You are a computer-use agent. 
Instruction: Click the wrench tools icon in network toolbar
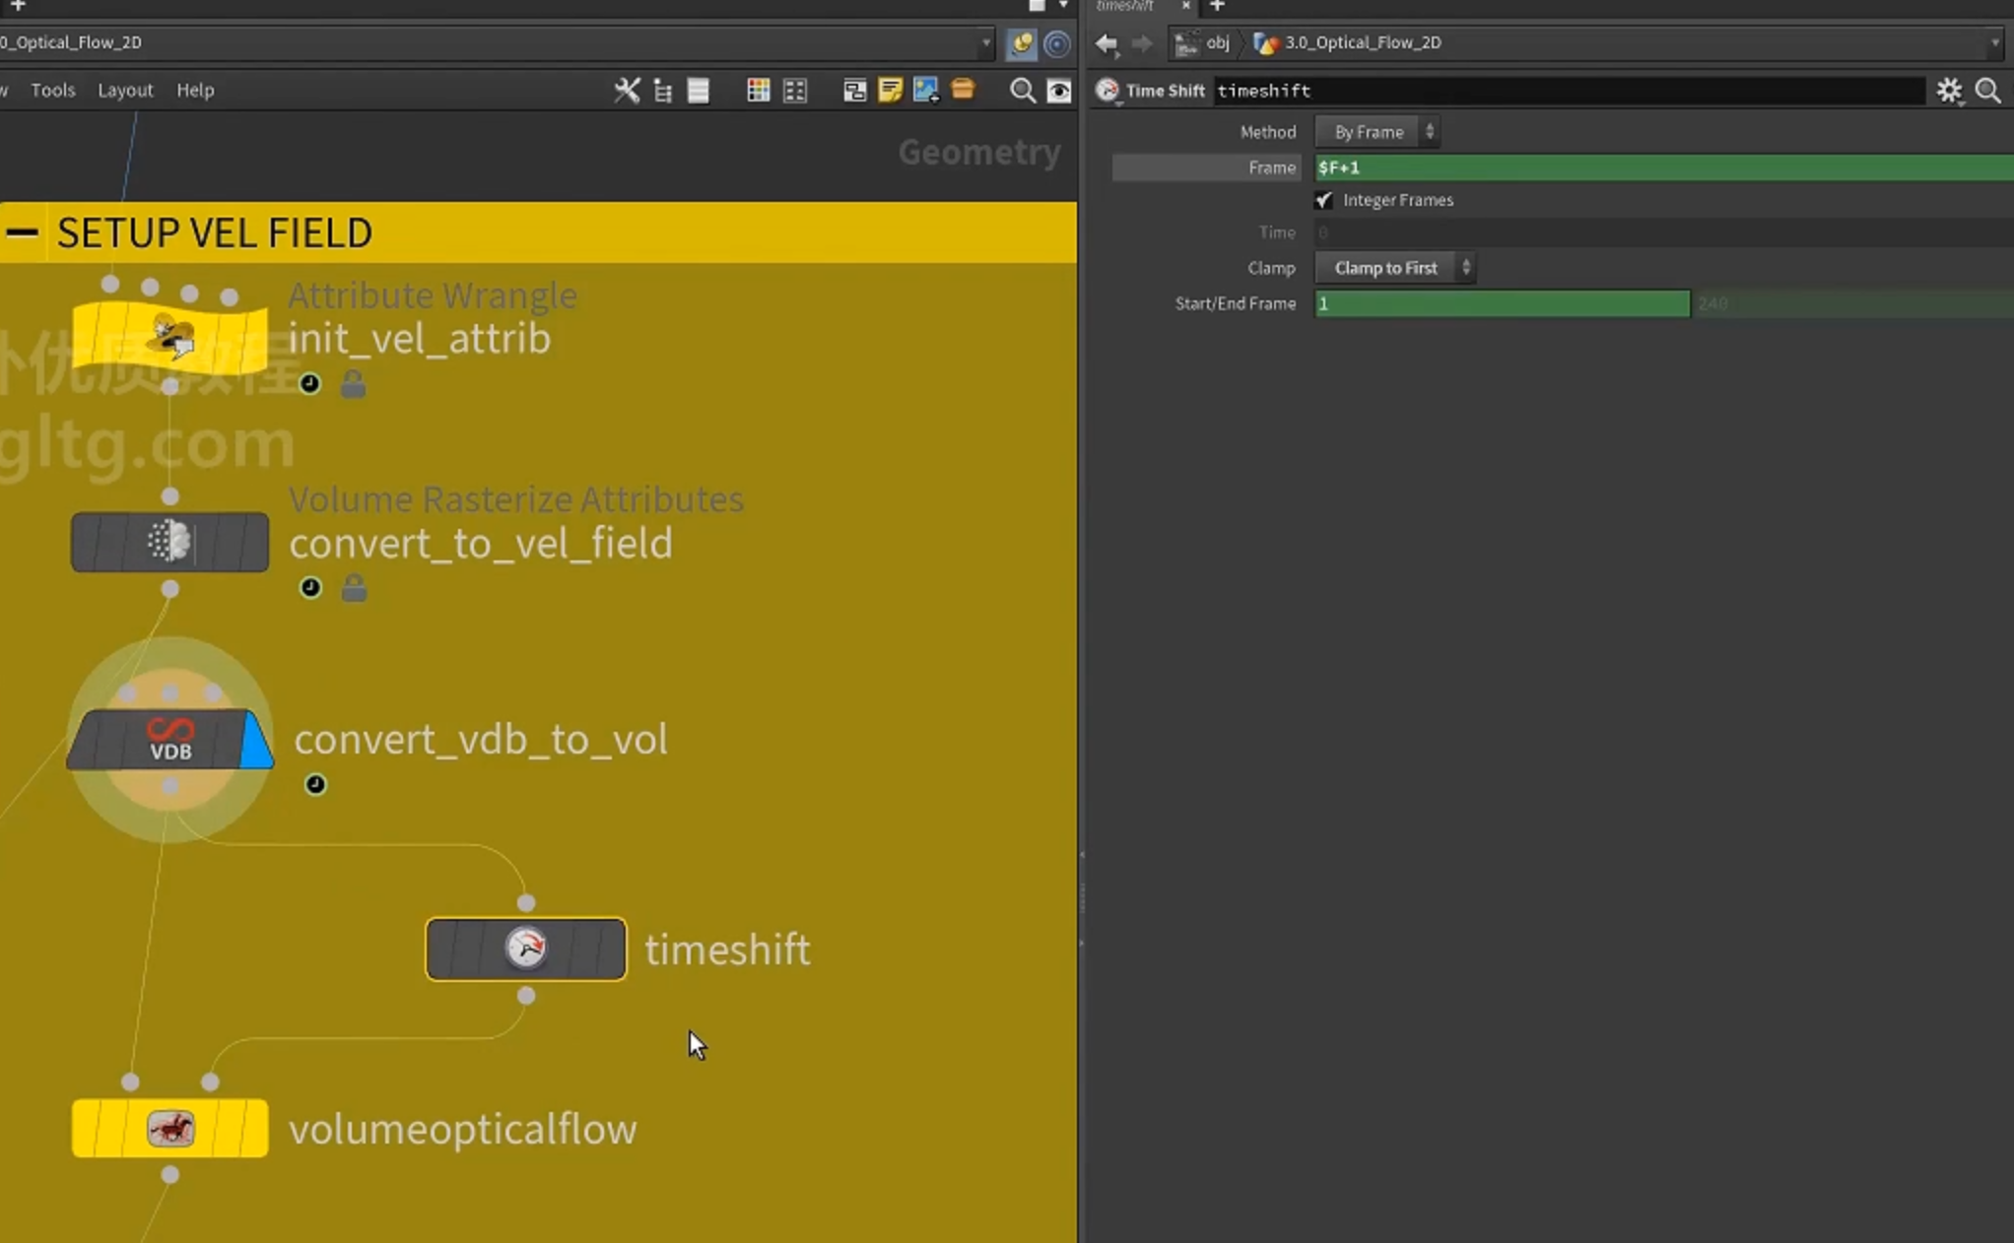click(627, 91)
